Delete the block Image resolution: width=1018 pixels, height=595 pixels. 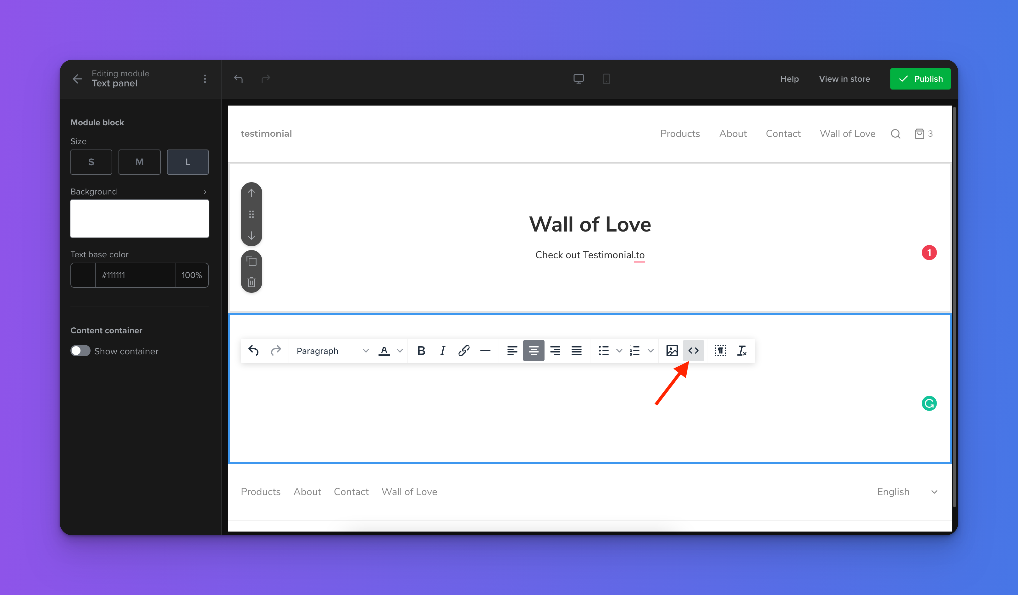coord(251,282)
